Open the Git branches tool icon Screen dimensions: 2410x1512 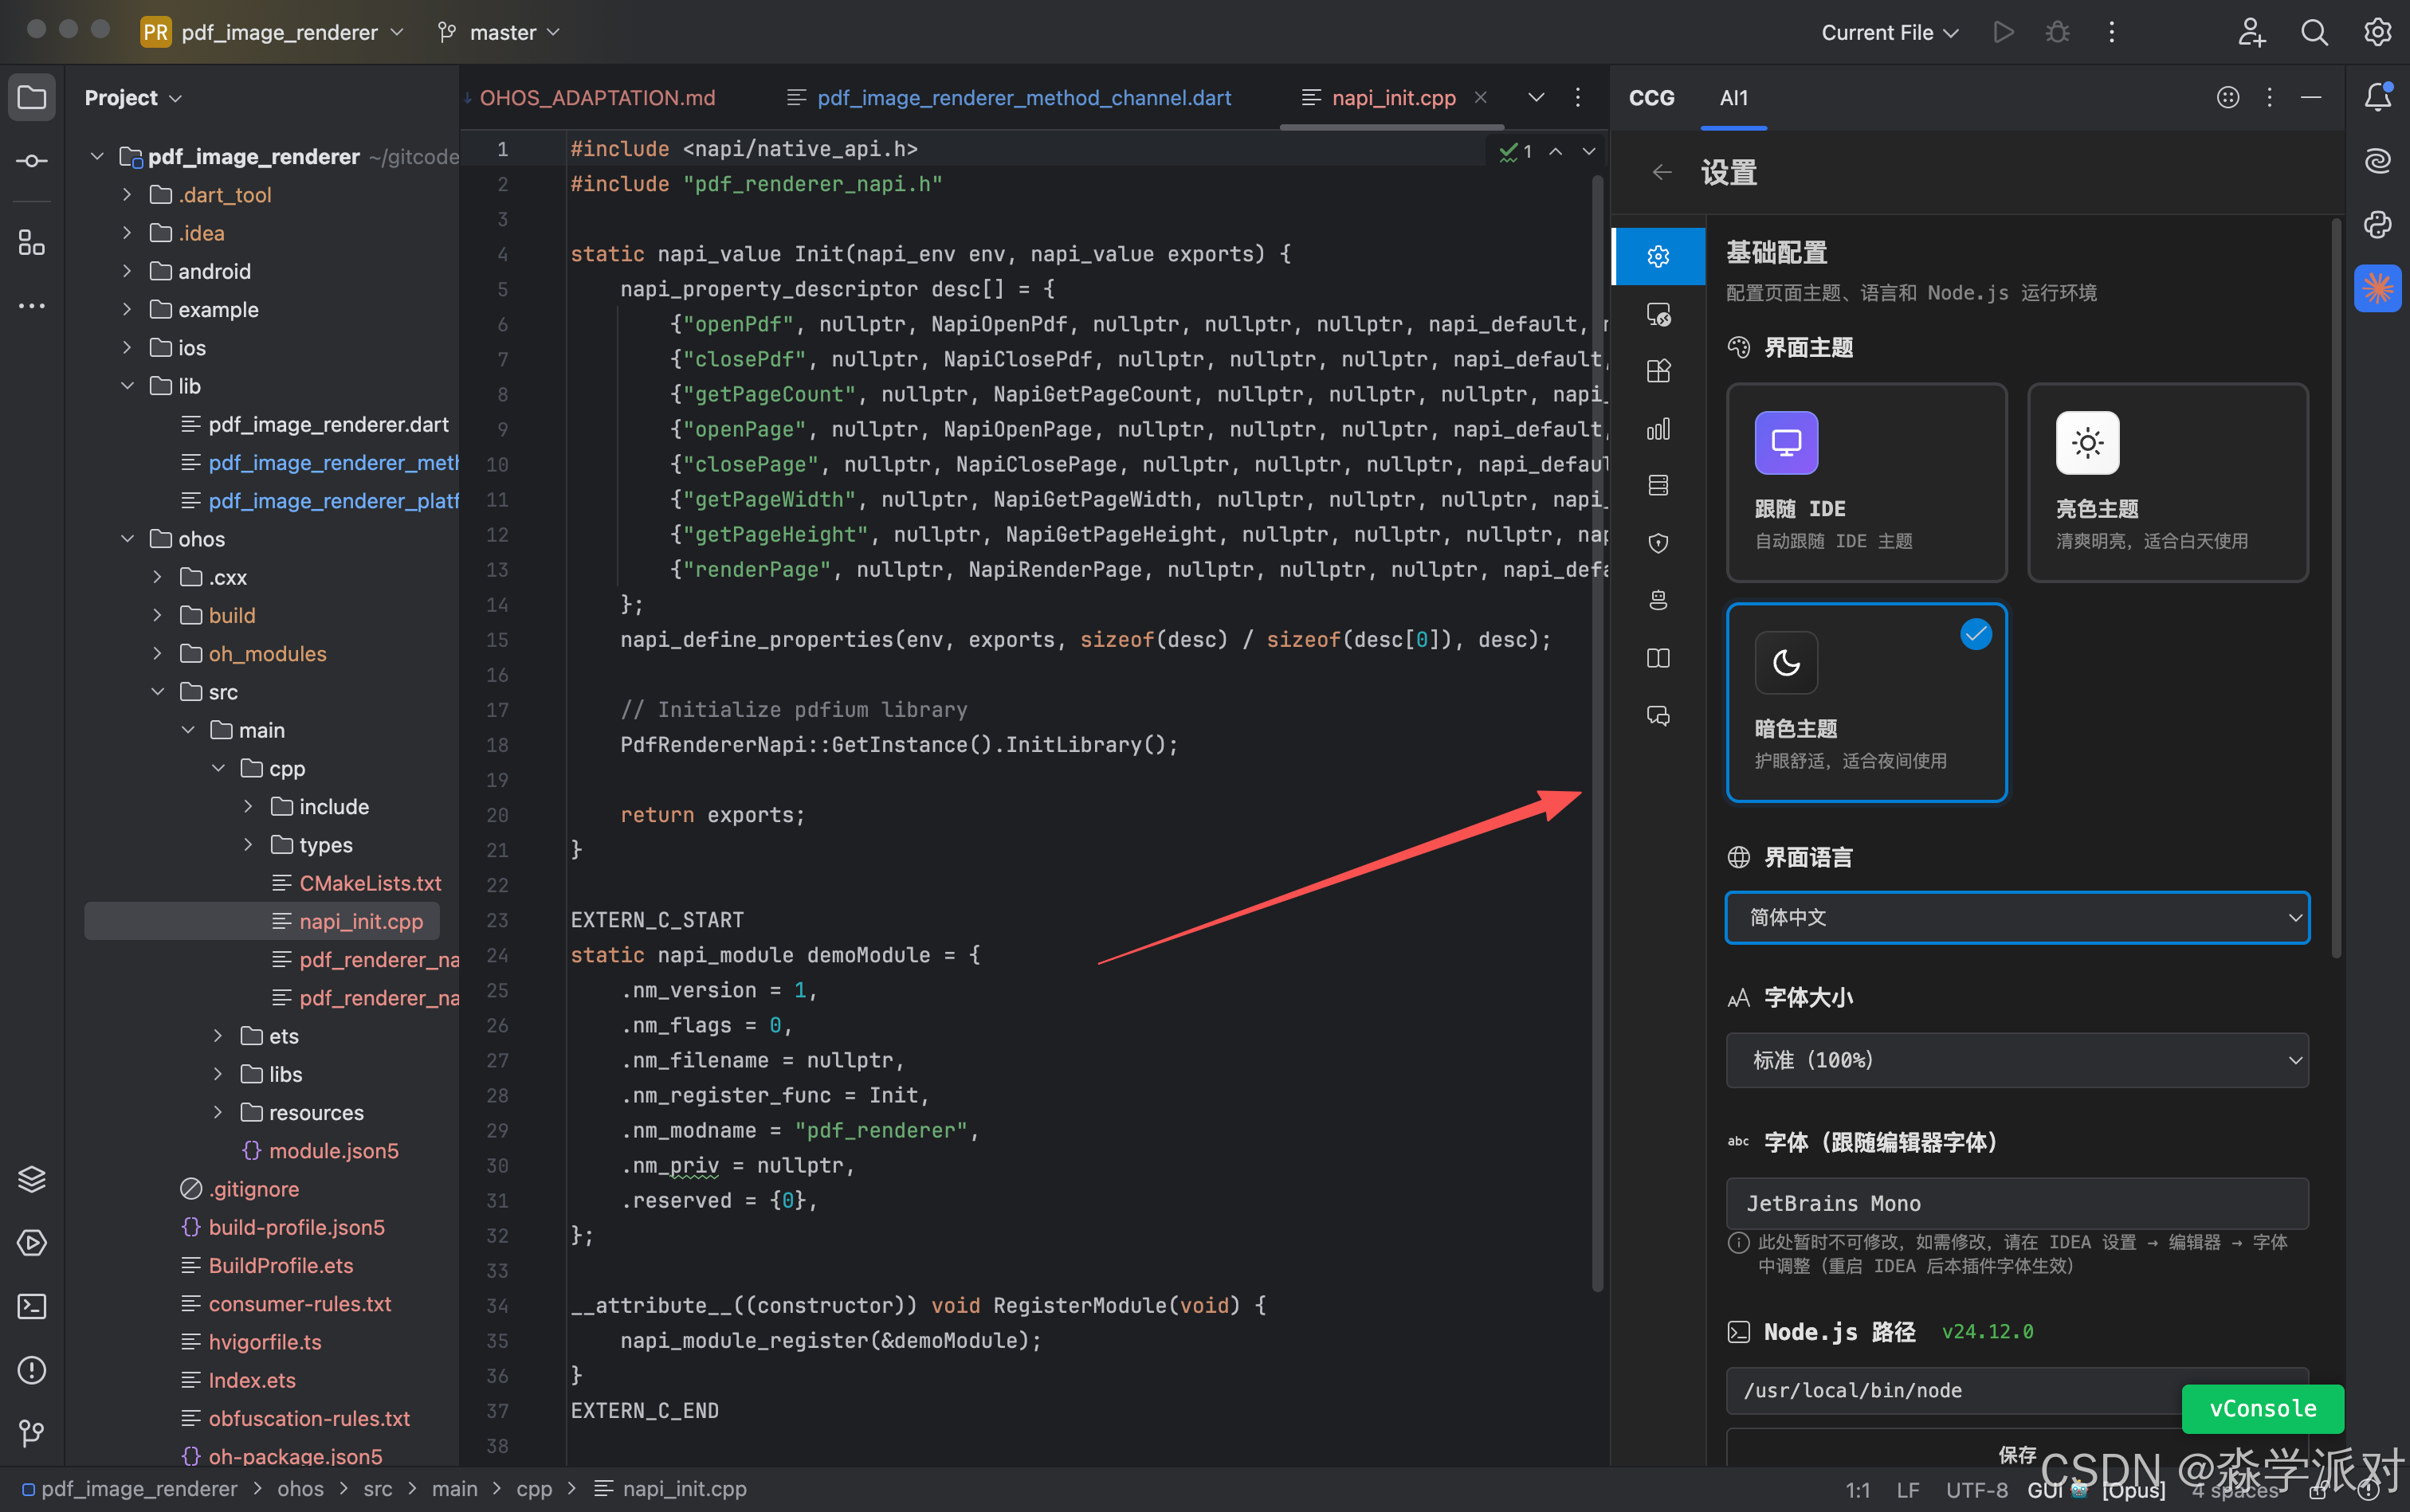32,1433
